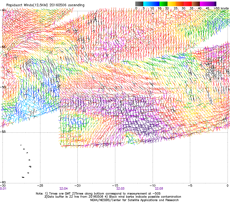This screenshot has width=230, height=202.
Task: Click the "-50" latitude axis label
Action: coord(3,87)
